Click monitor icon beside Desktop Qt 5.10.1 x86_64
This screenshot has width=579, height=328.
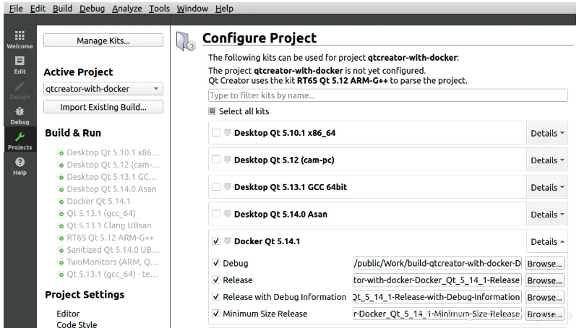point(228,132)
